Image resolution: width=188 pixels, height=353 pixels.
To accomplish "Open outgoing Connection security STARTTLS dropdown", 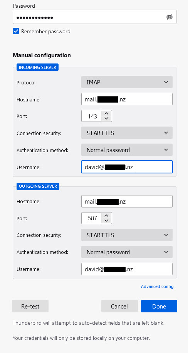I will pyautogui.click(x=127, y=235).
